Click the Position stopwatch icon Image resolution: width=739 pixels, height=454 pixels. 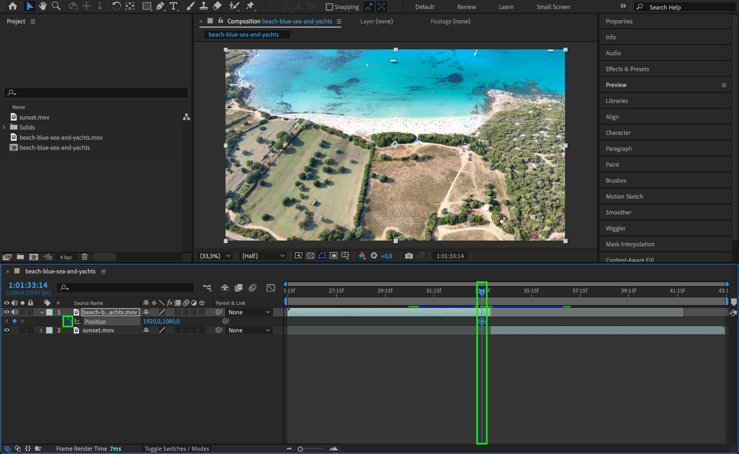(68, 321)
